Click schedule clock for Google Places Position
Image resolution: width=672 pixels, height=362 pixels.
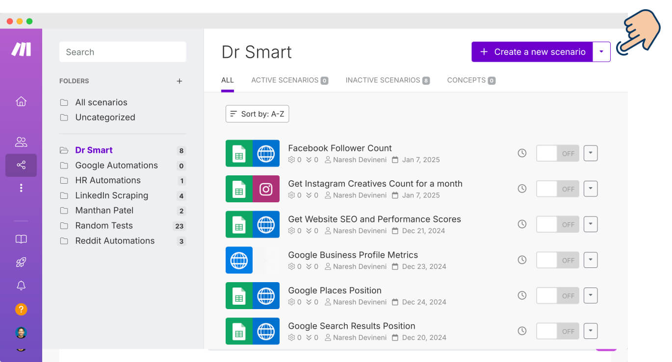[522, 295]
